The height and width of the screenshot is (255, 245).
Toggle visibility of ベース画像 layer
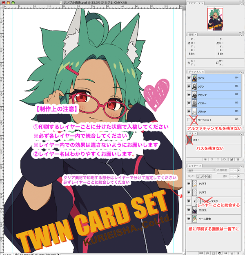[x=189, y=220]
